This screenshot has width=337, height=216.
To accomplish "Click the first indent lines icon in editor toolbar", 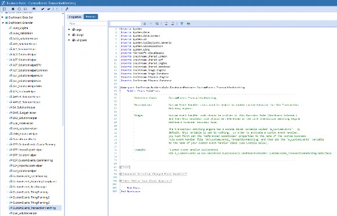I will 166,24.
